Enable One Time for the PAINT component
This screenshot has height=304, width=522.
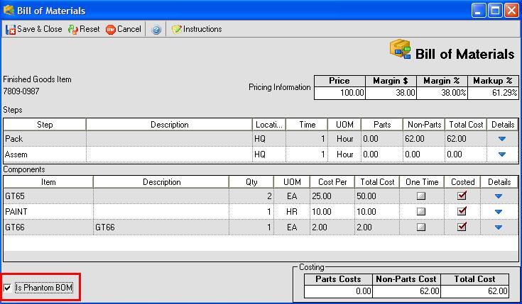420,211
